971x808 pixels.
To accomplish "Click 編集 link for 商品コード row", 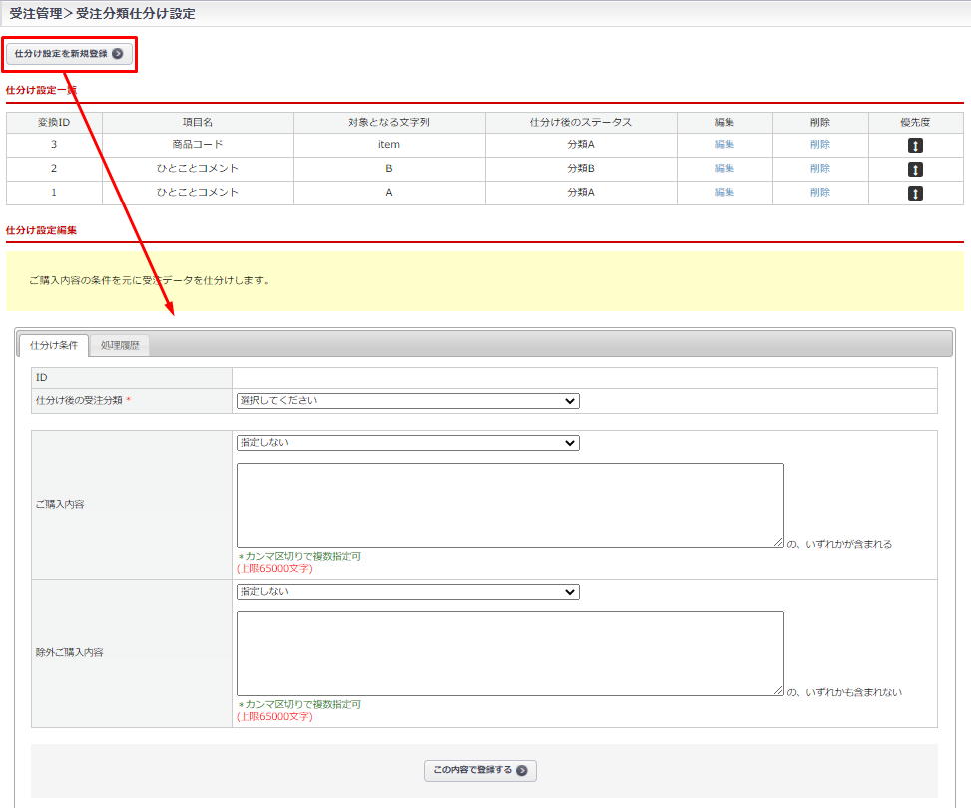I will click(x=724, y=145).
